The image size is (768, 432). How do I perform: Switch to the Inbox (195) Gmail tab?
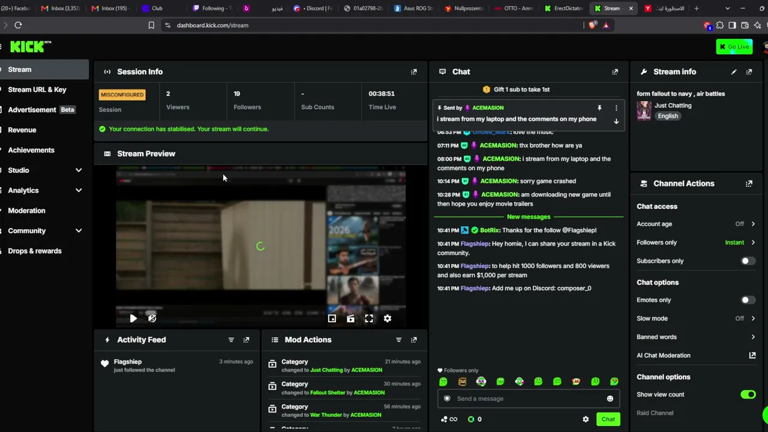pyautogui.click(x=109, y=8)
